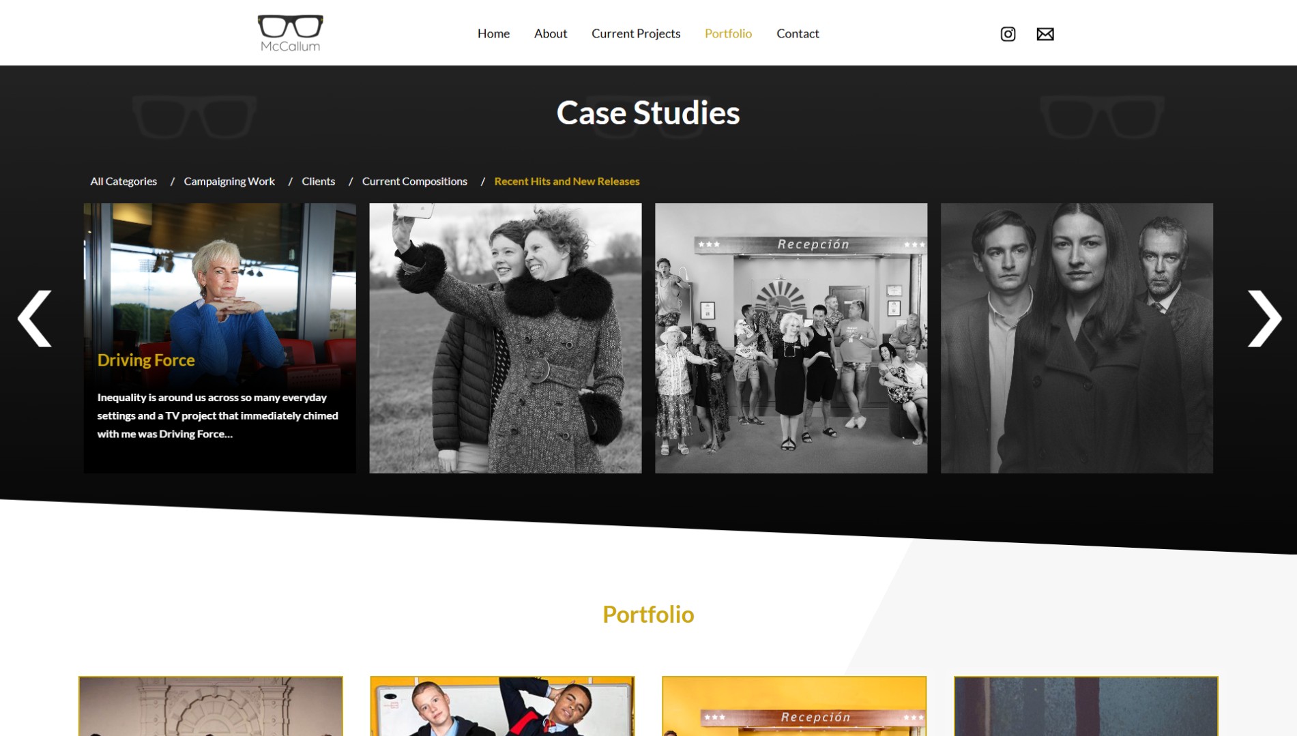
Task: Open the Instagram icon link
Action: click(1008, 34)
